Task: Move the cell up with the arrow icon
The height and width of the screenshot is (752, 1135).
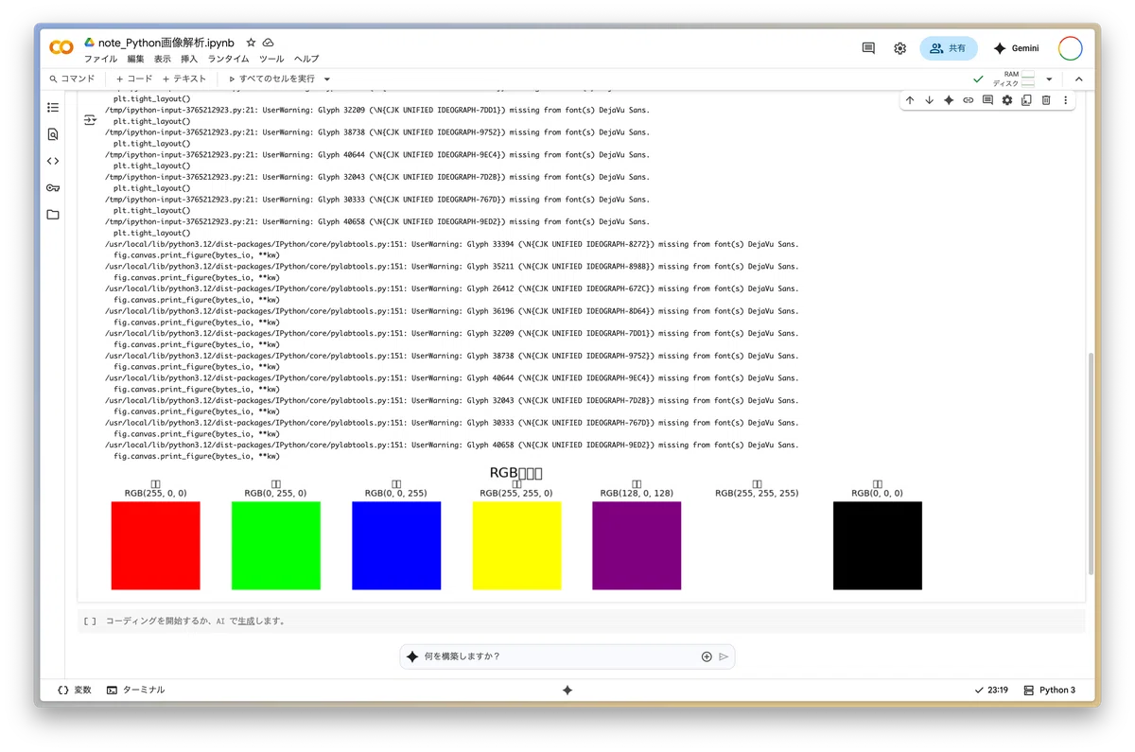Action: [910, 100]
